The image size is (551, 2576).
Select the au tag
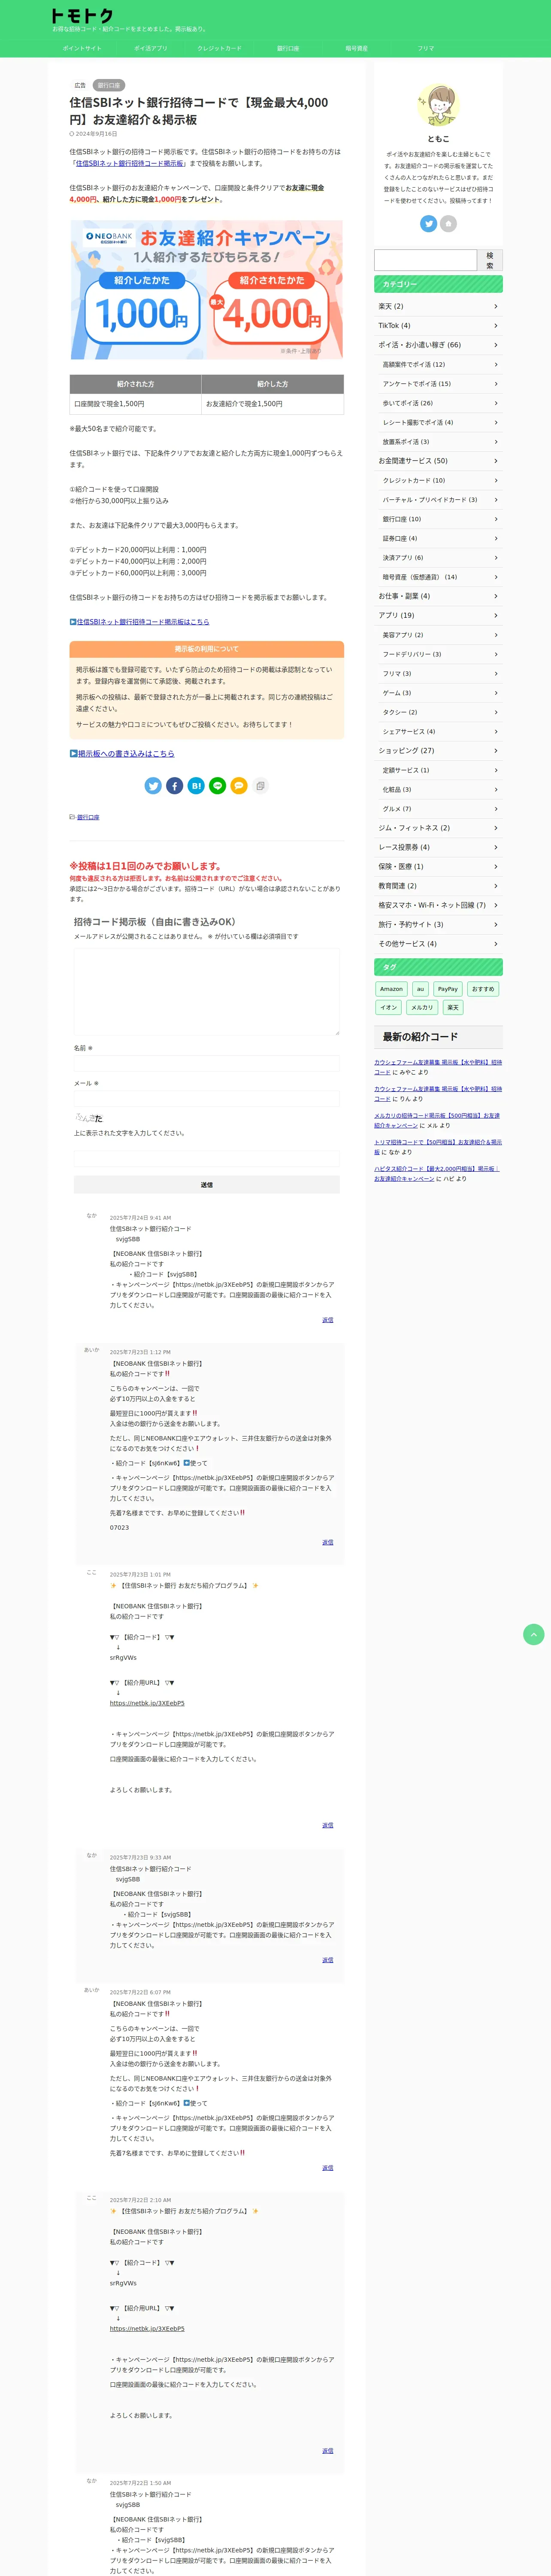tap(420, 989)
